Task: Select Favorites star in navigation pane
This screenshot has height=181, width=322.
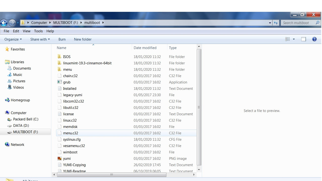Action: click(7, 49)
